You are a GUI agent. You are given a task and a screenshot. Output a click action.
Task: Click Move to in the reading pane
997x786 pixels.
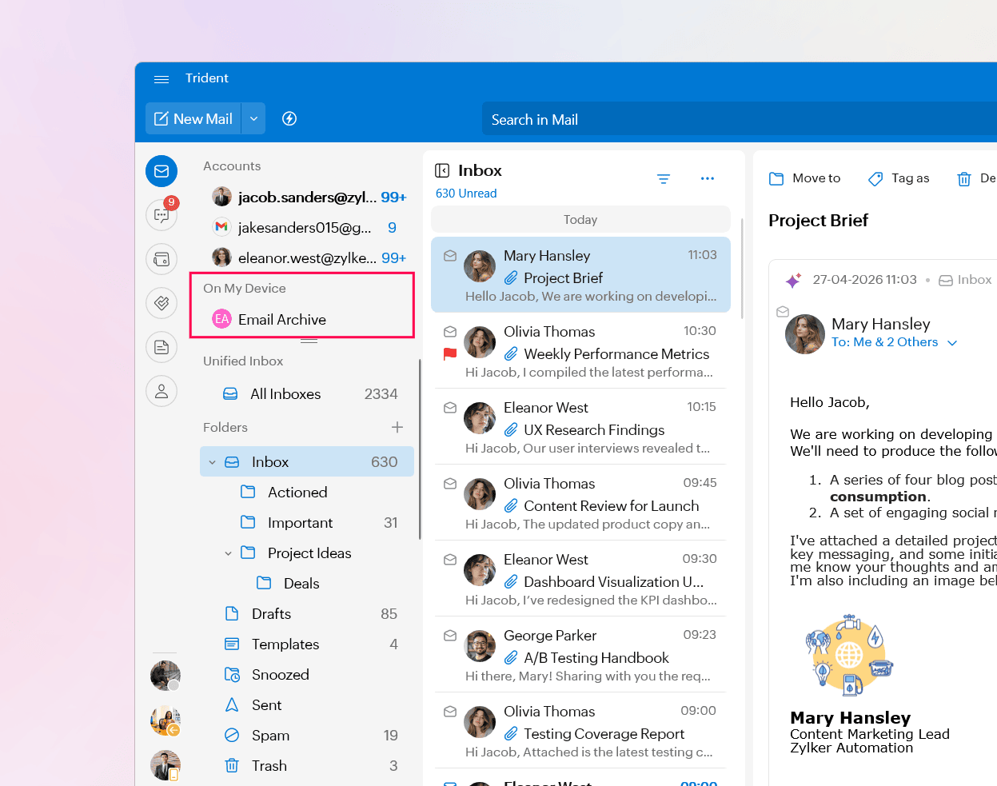tap(804, 178)
